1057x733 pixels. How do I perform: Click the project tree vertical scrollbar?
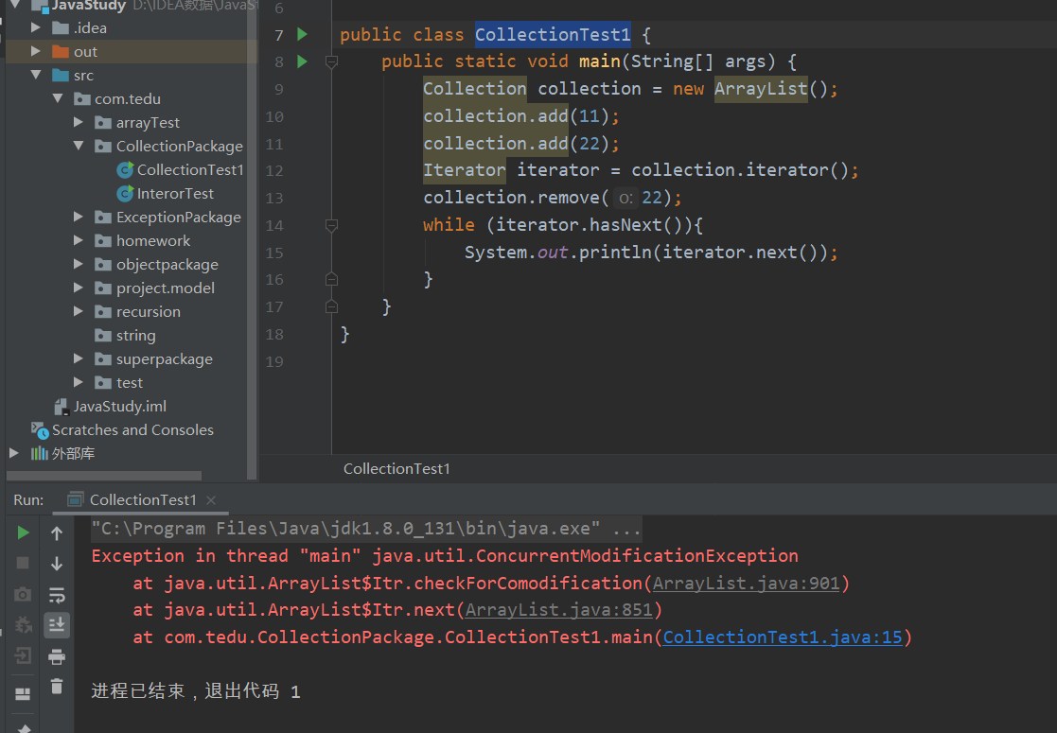(252, 239)
